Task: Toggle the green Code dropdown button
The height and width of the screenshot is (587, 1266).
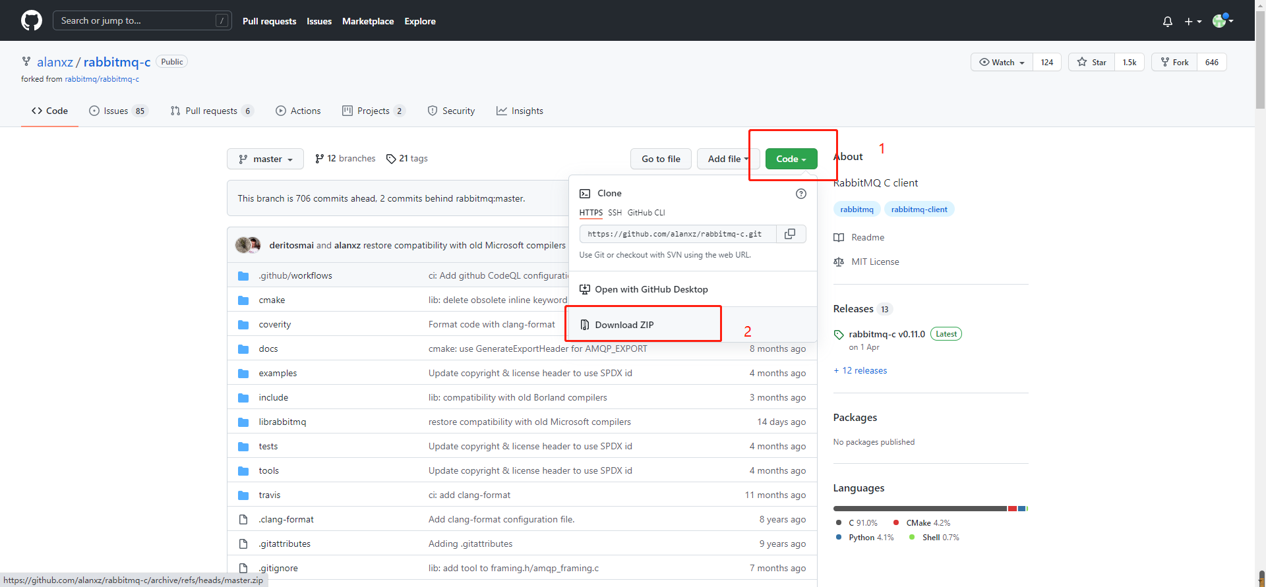Action: click(791, 159)
